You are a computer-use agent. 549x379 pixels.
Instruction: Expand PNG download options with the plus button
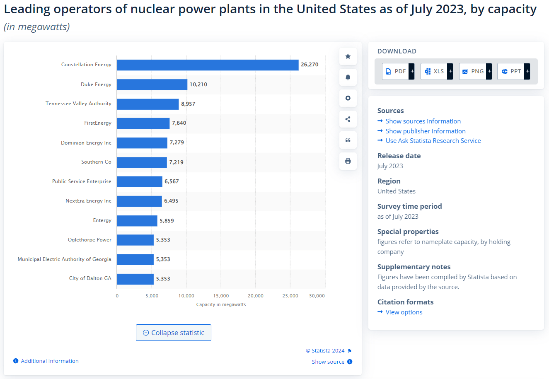[489, 71]
